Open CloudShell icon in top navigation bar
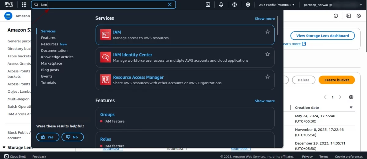Screen dimensions: 367x159 208,5
